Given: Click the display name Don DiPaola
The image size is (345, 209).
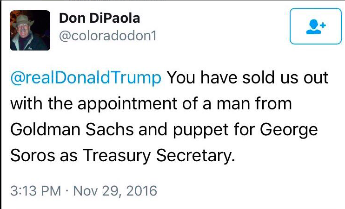Looking at the screenshot, I should click(100, 19).
